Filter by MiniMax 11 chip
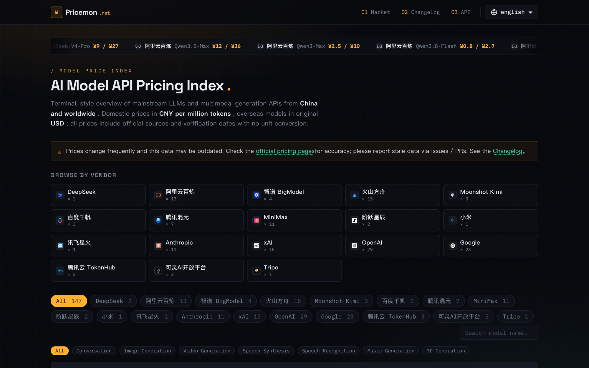The width and height of the screenshot is (589, 368). [491, 301]
